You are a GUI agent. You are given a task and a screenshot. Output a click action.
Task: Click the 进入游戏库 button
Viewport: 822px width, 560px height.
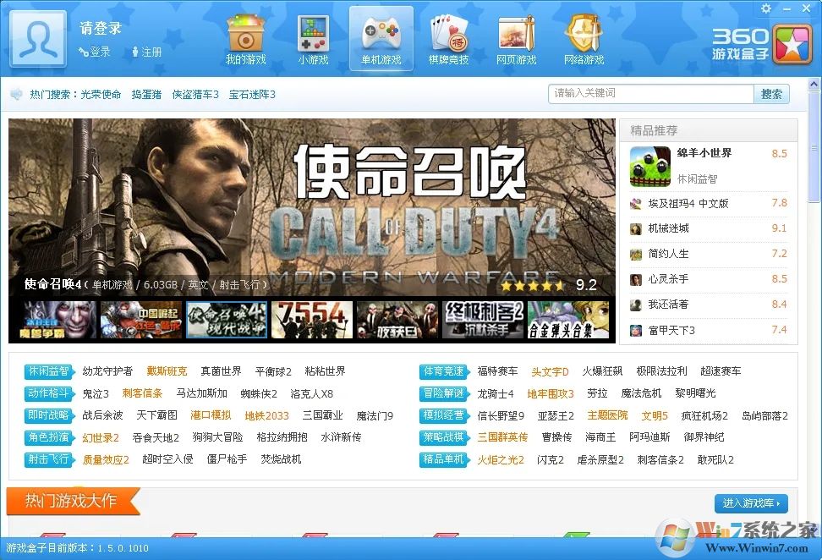[750, 502]
